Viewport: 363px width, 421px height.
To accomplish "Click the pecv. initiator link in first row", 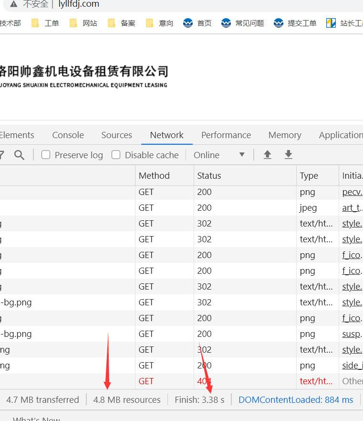I will 352,192.
